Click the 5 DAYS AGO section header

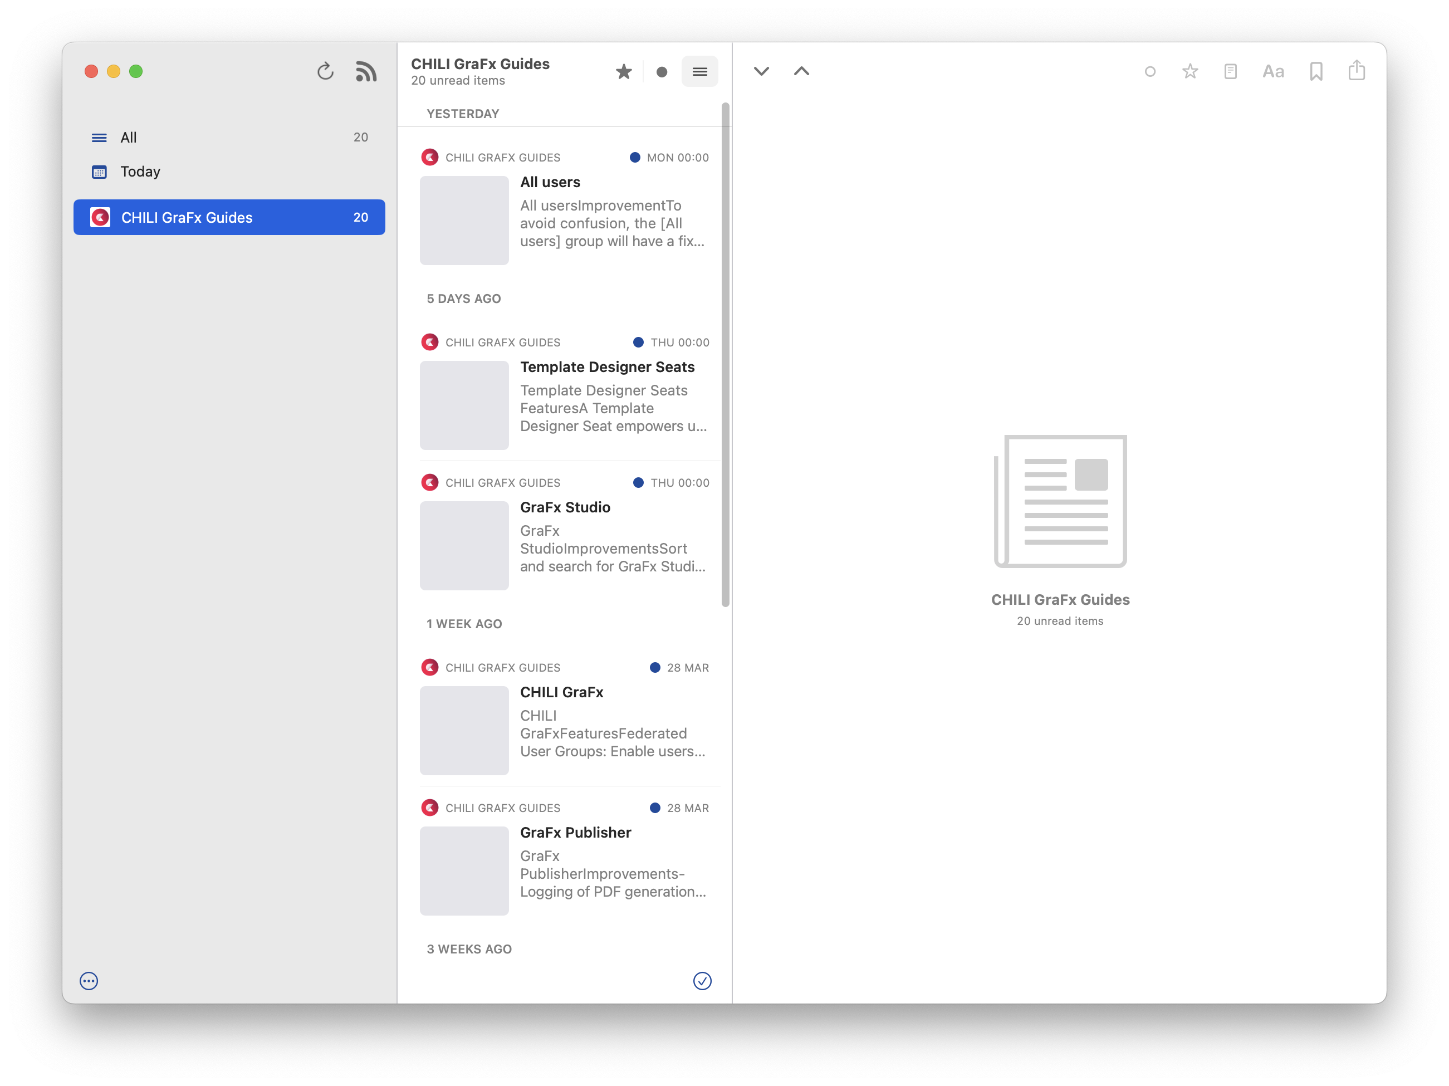point(464,299)
